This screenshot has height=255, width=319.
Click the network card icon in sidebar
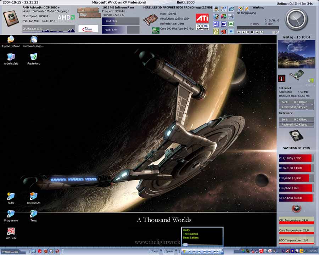pos(297,74)
